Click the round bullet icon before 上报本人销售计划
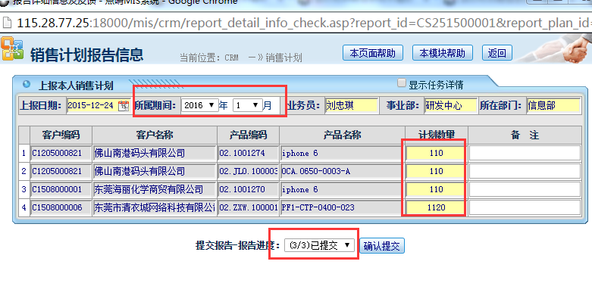Screen dimensions: 592x305 25,85
